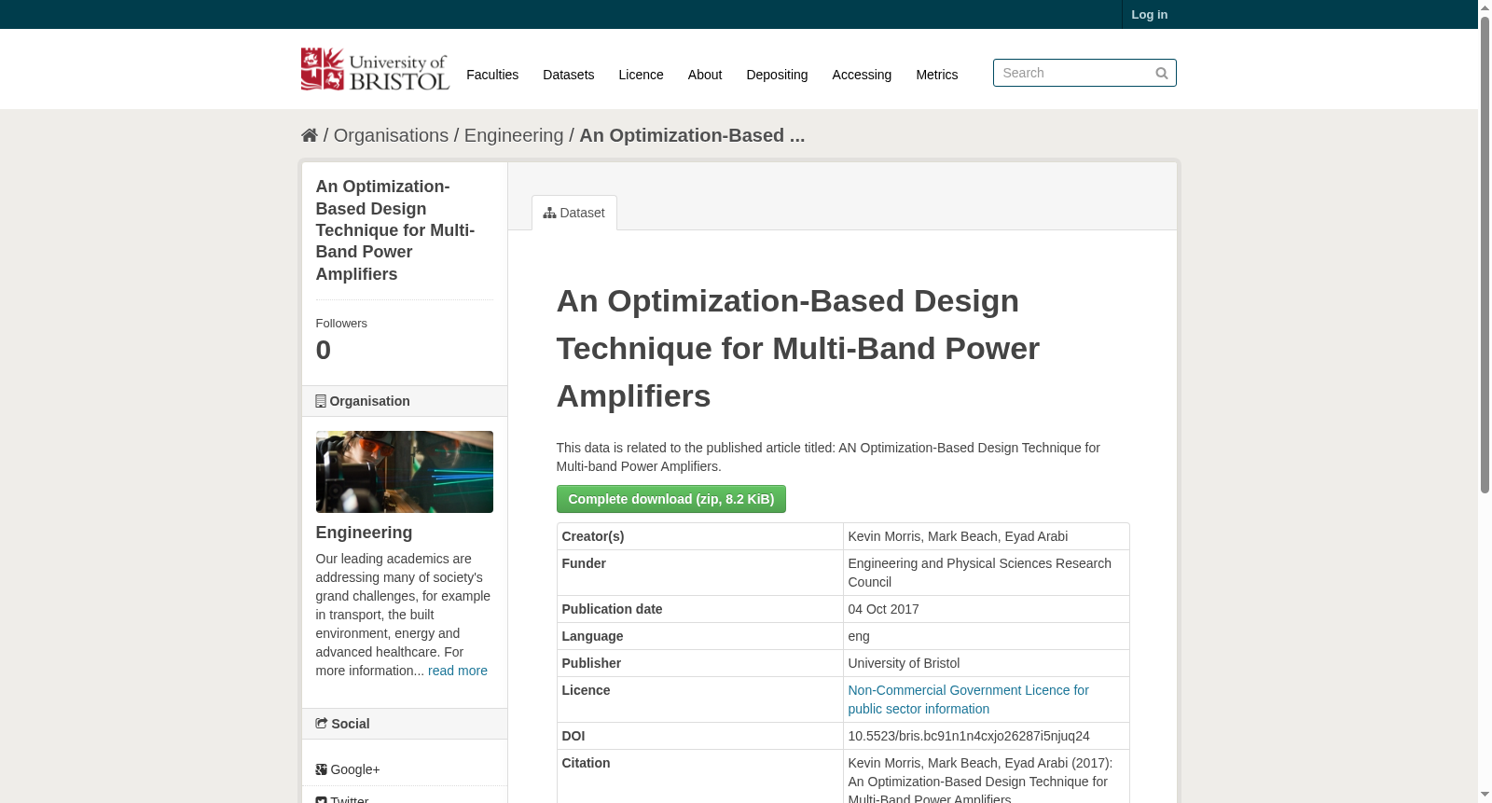Viewport: 1492px width, 803px height.
Task: Click Organisations in the breadcrumb
Action: coord(391,135)
